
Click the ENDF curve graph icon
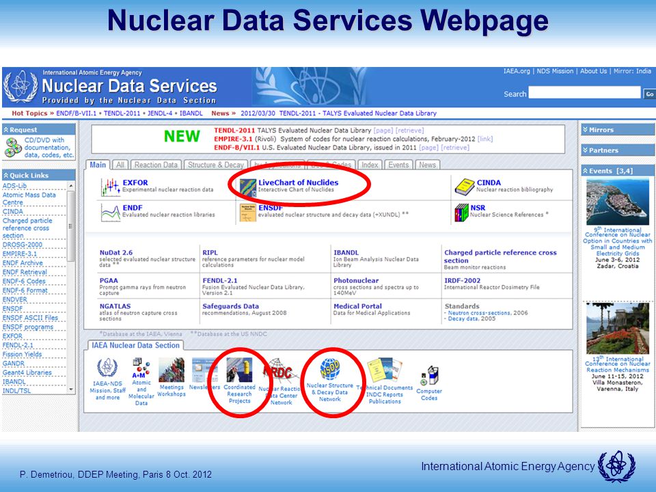coord(111,213)
